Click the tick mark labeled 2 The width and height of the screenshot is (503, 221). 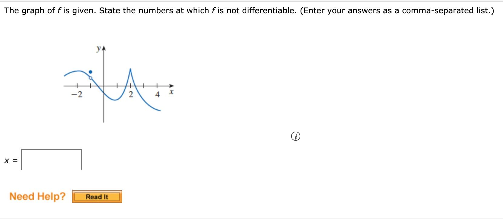point(130,85)
